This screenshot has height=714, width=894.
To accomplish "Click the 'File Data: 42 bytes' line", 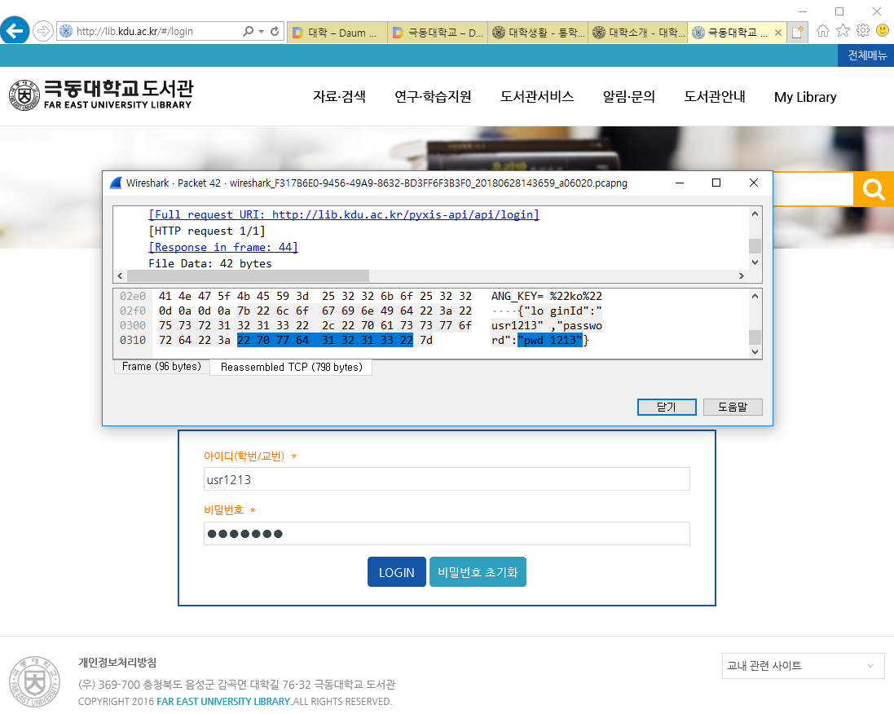I will [209, 263].
